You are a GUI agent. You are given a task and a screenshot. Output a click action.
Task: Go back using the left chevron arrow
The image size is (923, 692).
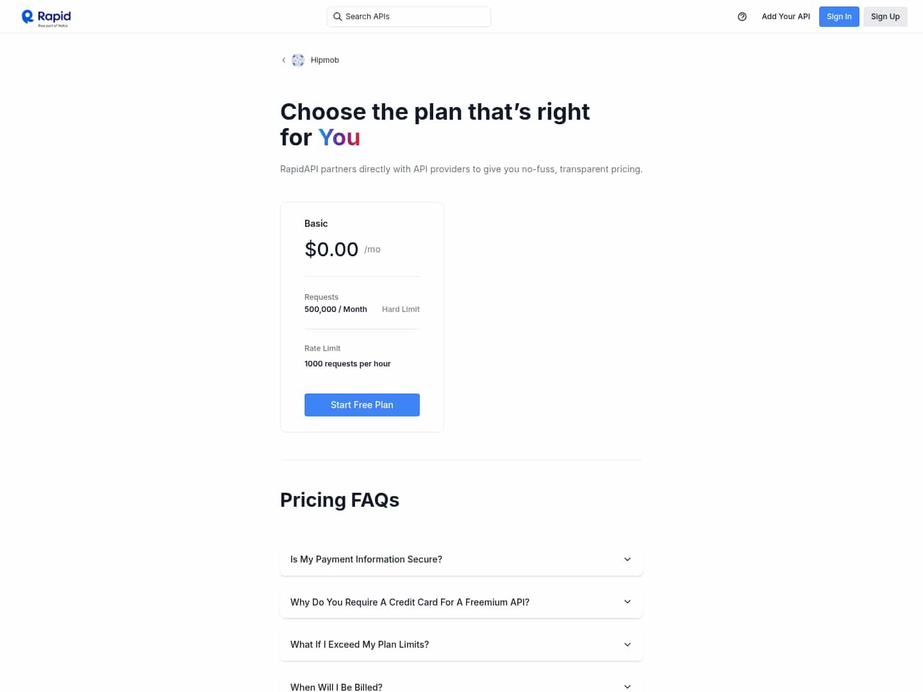coord(284,60)
